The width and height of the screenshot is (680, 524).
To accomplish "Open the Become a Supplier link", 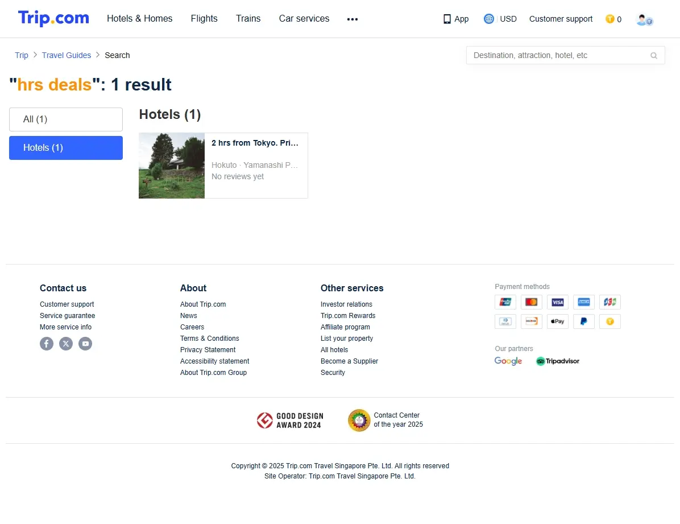I will pos(349,361).
